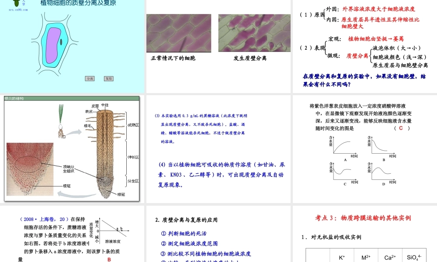
Task: Click the line 1．对无机盐的吸收实例
Action: click(x=331, y=237)
